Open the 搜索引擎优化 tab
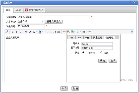139x93 pixels. click(x=35, y=10)
